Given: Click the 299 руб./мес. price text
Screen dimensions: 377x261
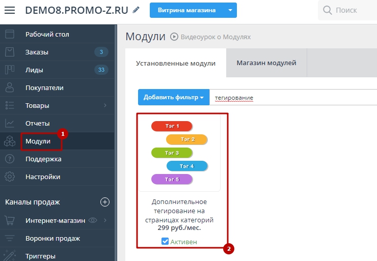Looking at the screenshot, I should [x=179, y=227].
